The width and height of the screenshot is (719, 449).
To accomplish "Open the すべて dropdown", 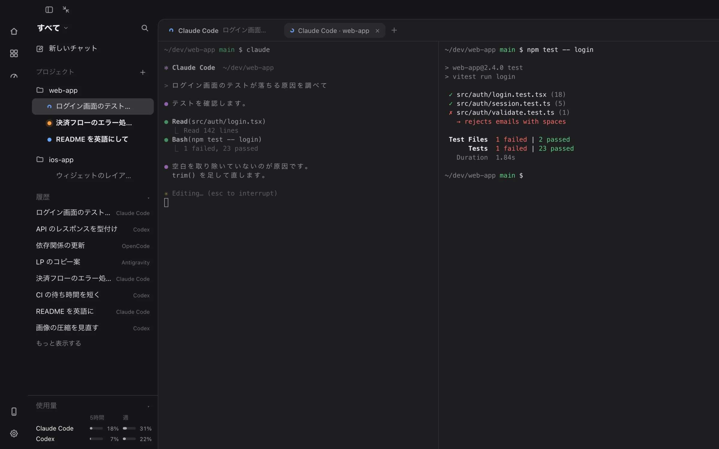I will (52, 28).
